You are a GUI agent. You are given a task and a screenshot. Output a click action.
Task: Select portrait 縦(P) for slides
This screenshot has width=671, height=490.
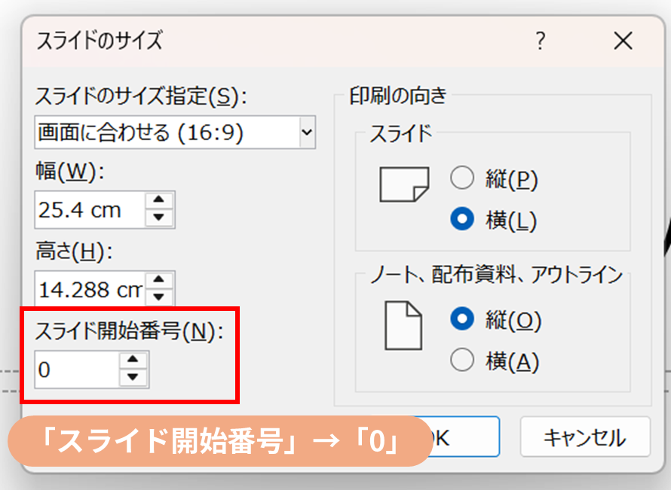(461, 178)
